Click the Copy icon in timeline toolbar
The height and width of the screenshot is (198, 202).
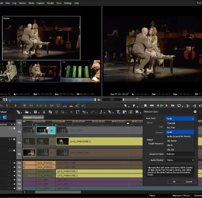click(50, 112)
